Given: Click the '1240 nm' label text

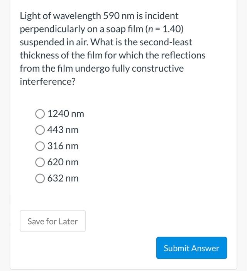Looking at the screenshot, I should (66, 114).
